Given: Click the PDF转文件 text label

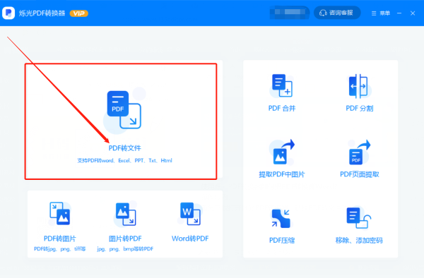Looking at the screenshot, I should (124, 148).
